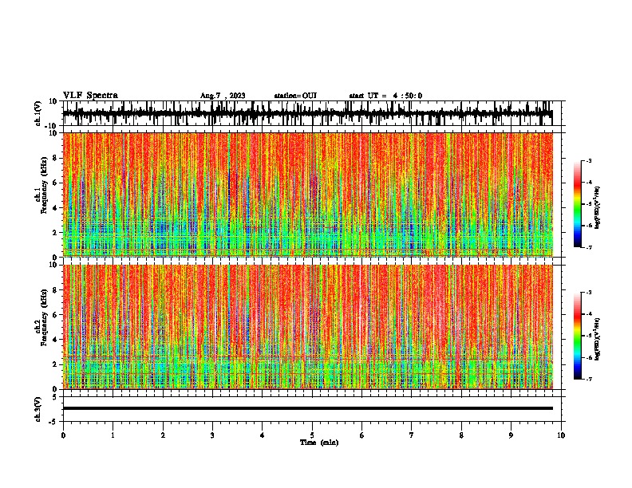Screen dimensions: 632x488
Task: Click the "start UT = 4:50:0" header text
Action: pos(385,96)
